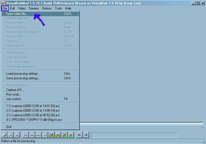Click the previous scene change icon
This screenshot has height=144, width=206.
click(x=64, y=135)
